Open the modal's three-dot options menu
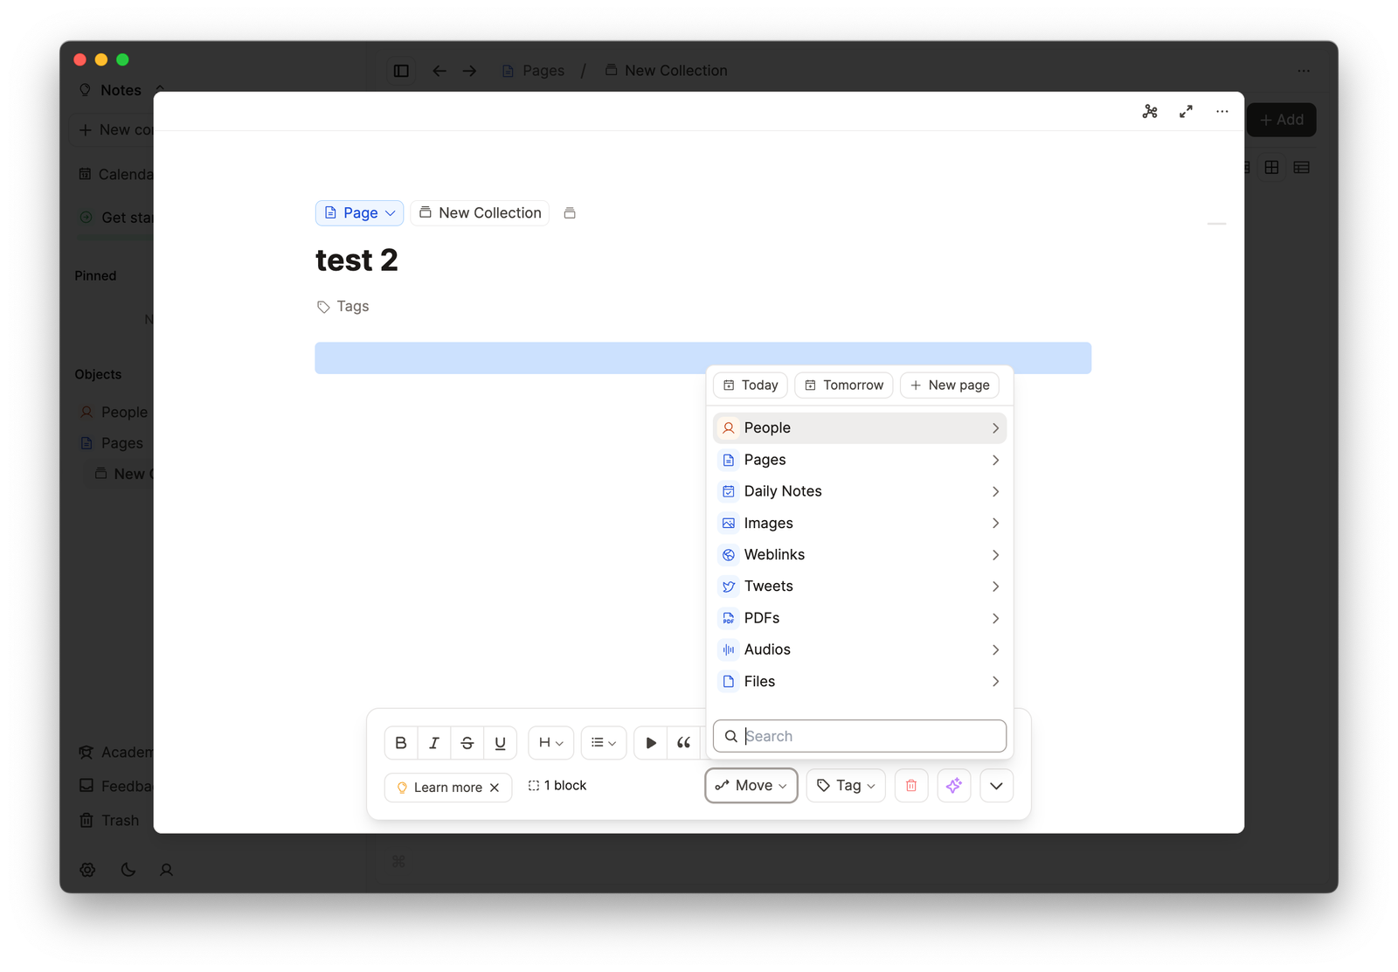The height and width of the screenshot is (972, 1398). [1222, 112]
